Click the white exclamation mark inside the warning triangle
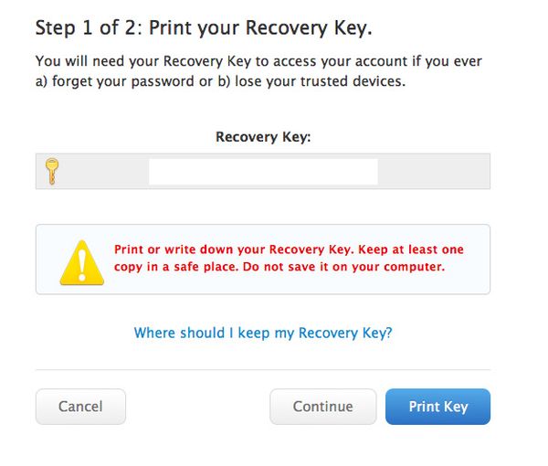This screenshot has height=466, width=548. (82, 266)
